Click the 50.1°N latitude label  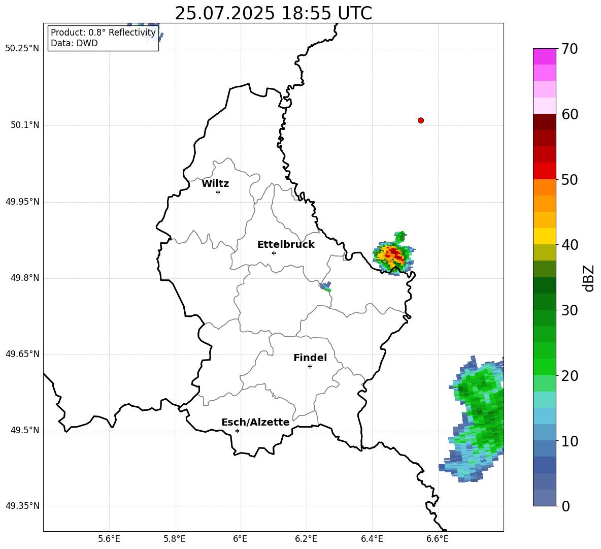[x=25, y=125]
